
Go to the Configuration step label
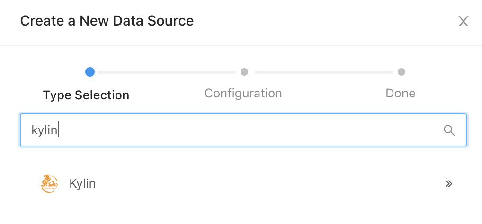tap(243, 93)
